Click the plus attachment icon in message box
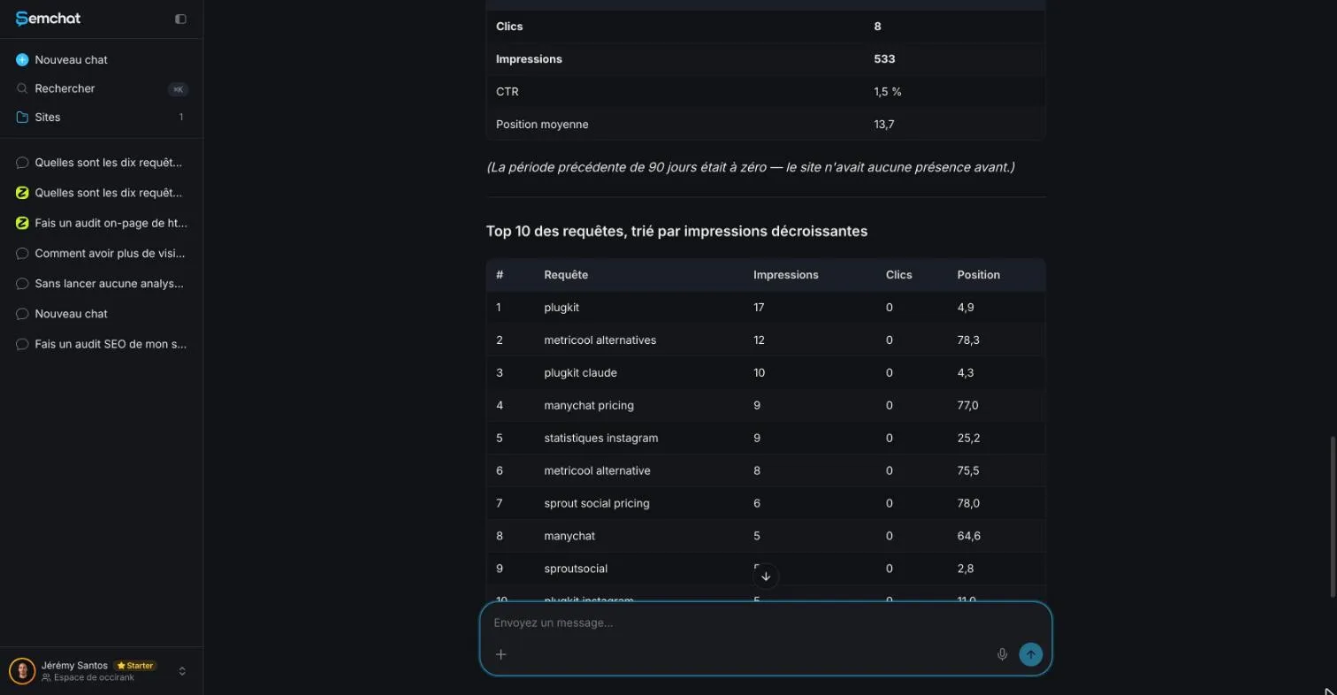This screenshot has height=695, width=1337. [500, 654]
